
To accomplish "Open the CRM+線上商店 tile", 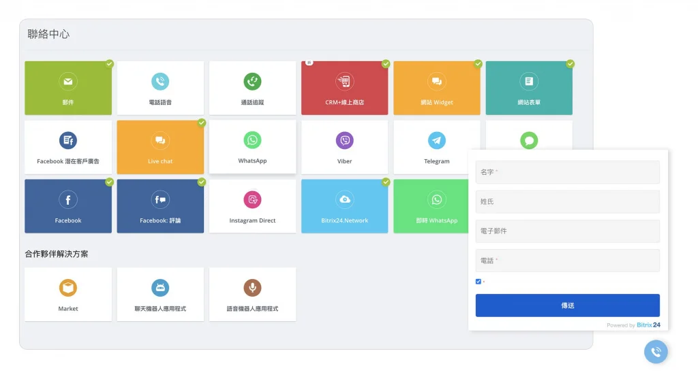I will [x=344, y=88].
